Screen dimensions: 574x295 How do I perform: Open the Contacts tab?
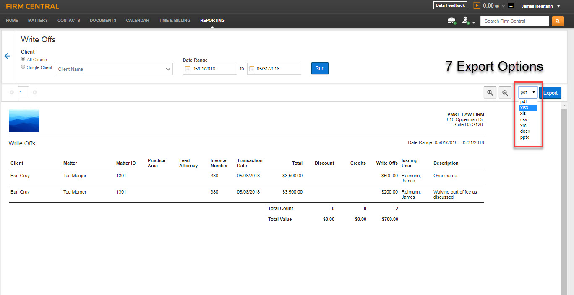coord(69,21)
